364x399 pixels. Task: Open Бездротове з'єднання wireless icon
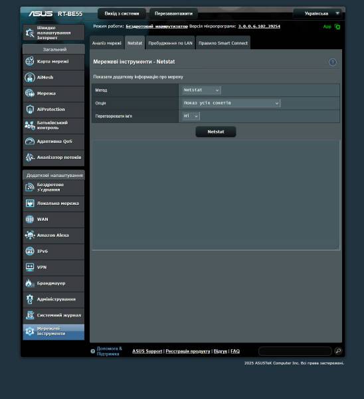[30, 188]
